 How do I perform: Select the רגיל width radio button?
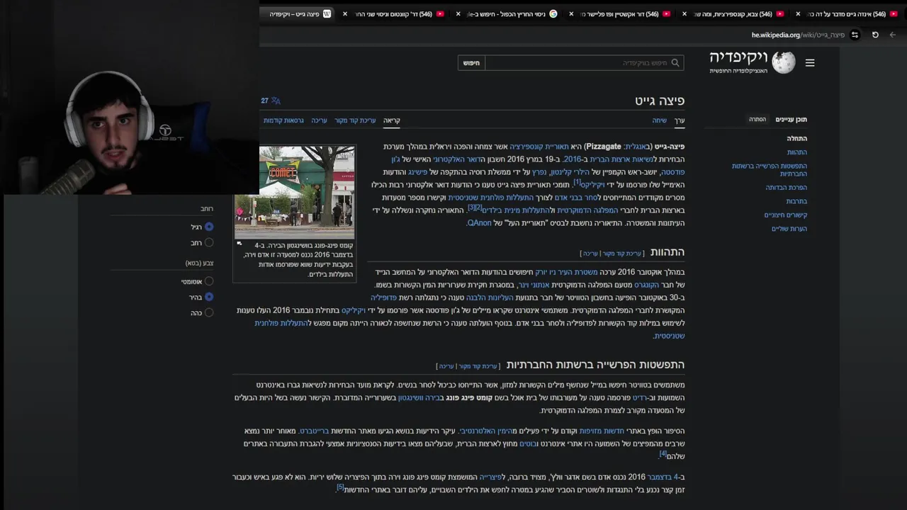click(x=209, y=227)
